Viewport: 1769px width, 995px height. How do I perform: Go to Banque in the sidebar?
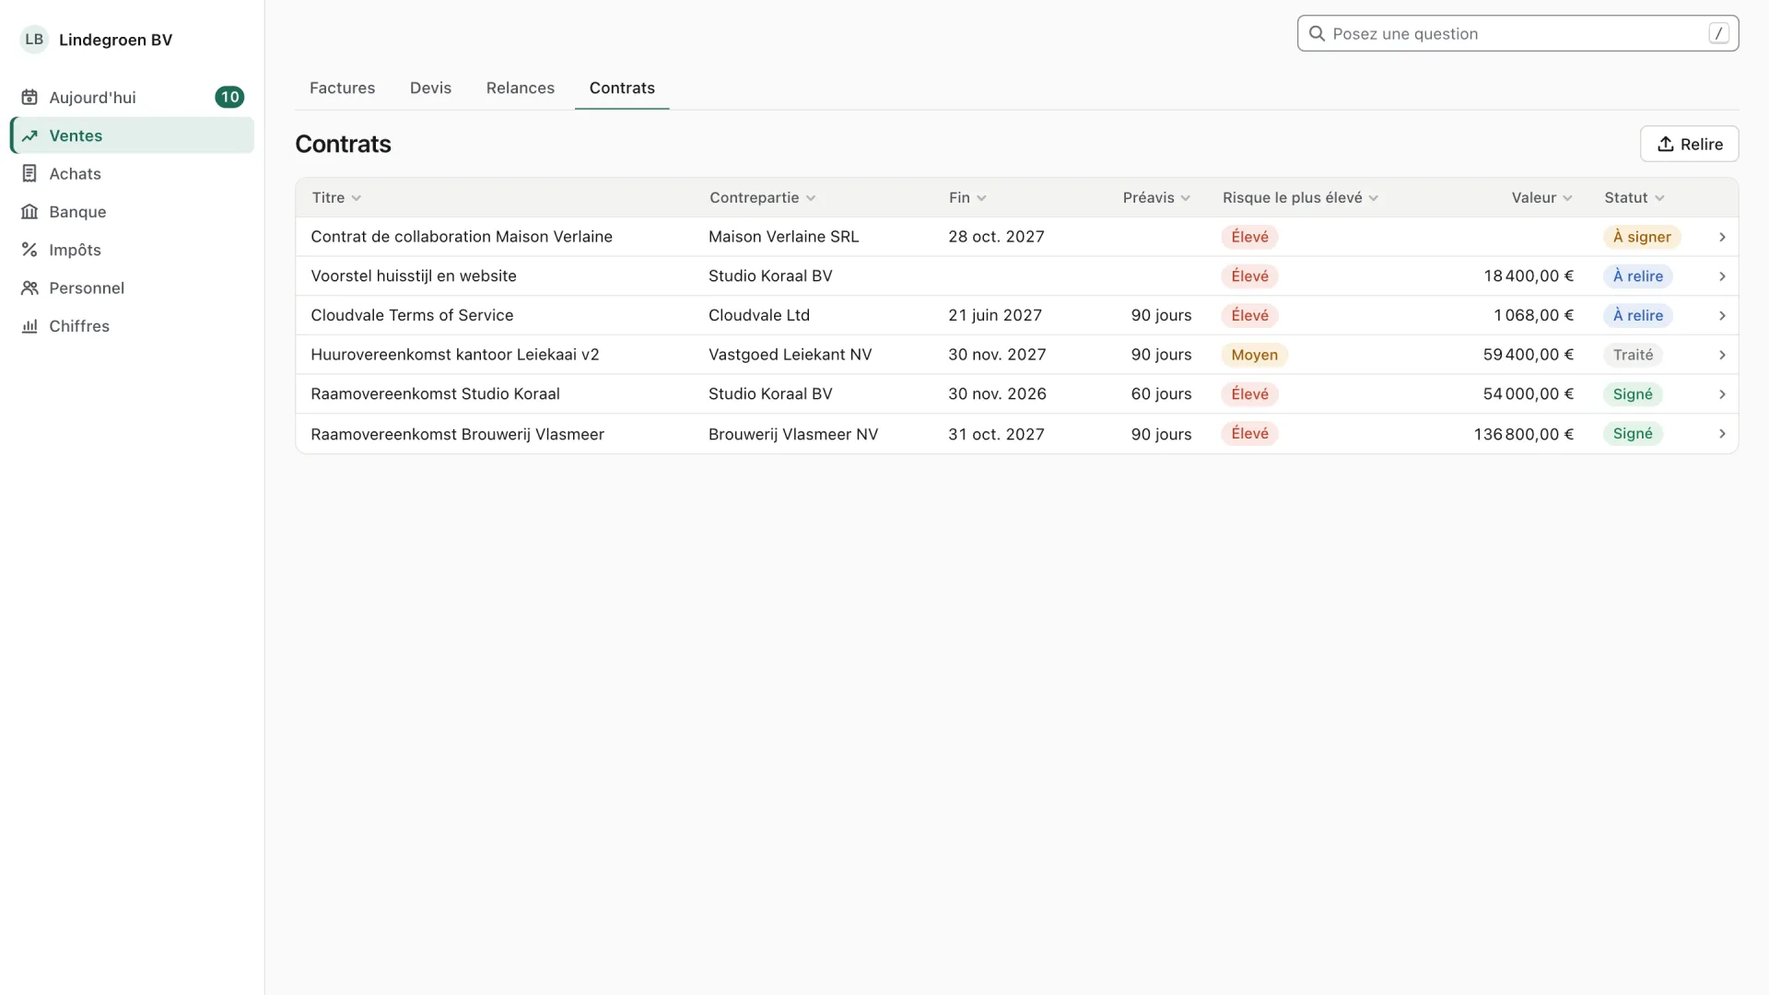132,212
